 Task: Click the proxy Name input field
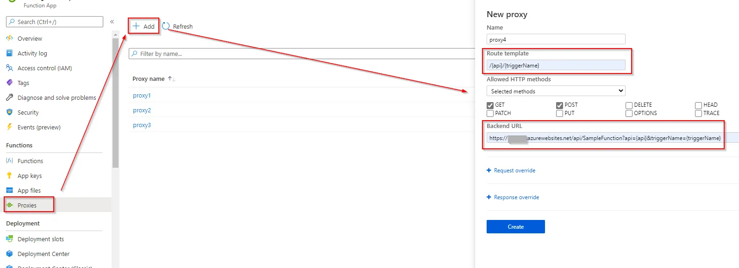556,39
